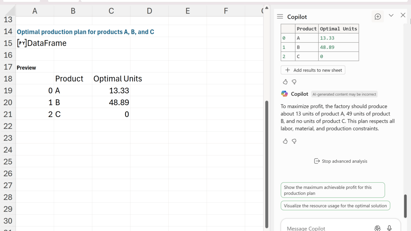This screenshot has width=411, height=231.
Task: Pick the visualize resource usage suggestion
Action: [335, 206]
